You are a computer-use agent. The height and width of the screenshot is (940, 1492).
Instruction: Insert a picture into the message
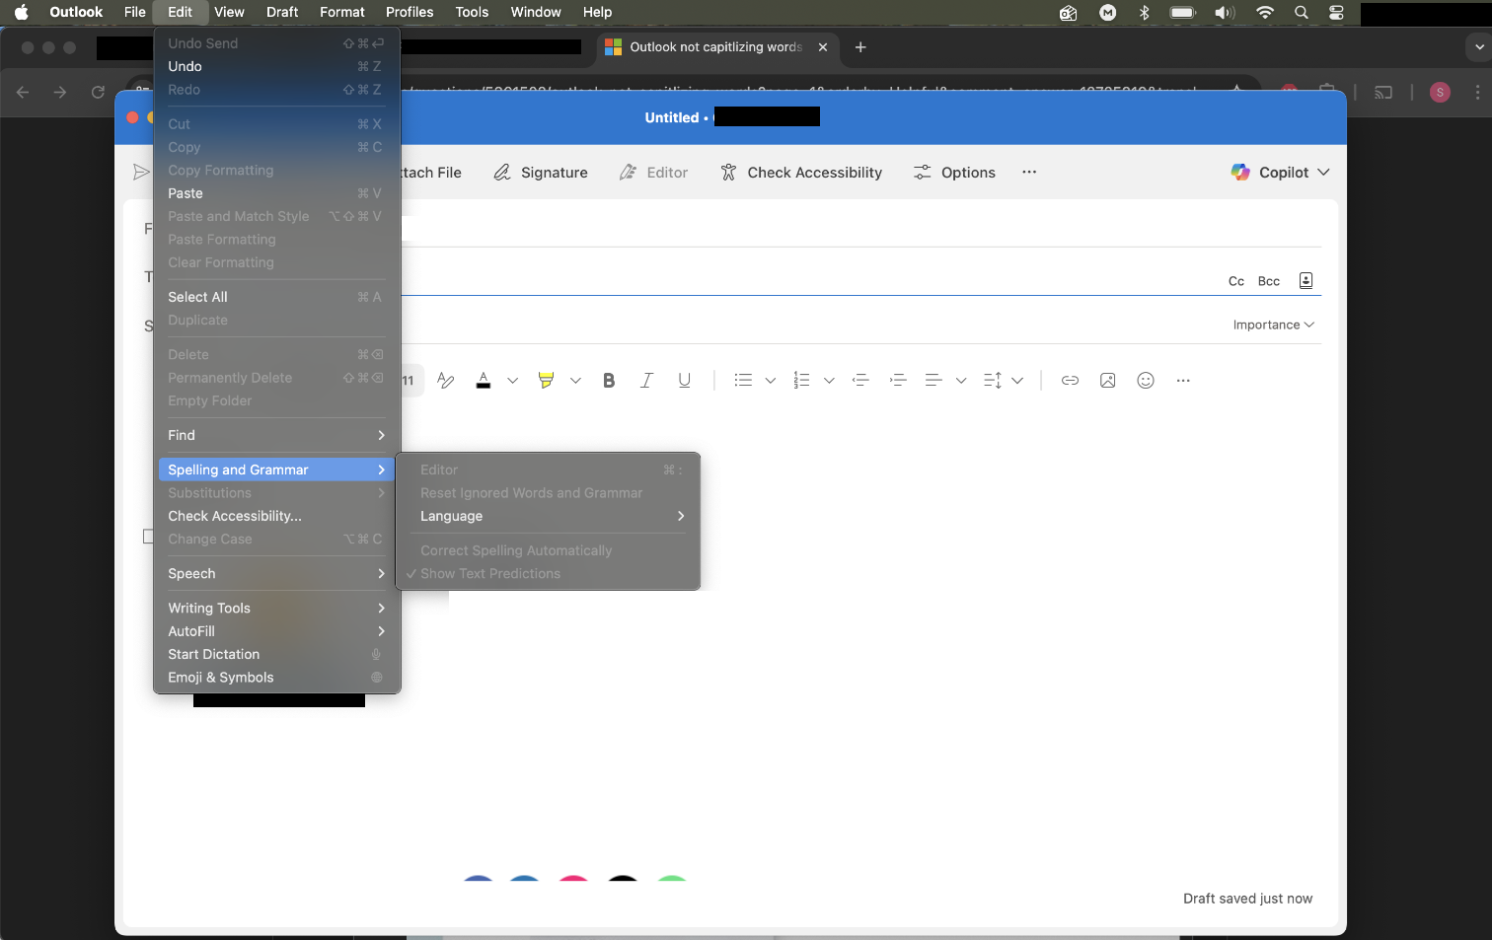pyautogui.click(x=1107, y=381)
